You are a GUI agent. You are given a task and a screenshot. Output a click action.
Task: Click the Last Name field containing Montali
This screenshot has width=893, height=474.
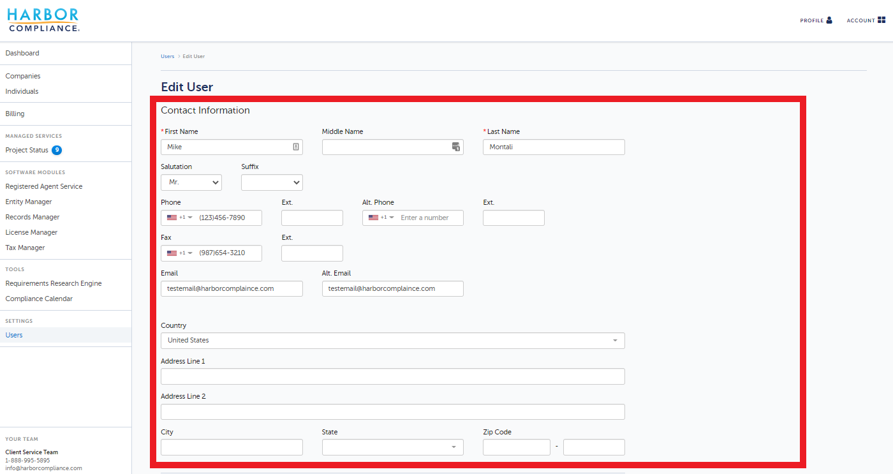click(554, 147)
